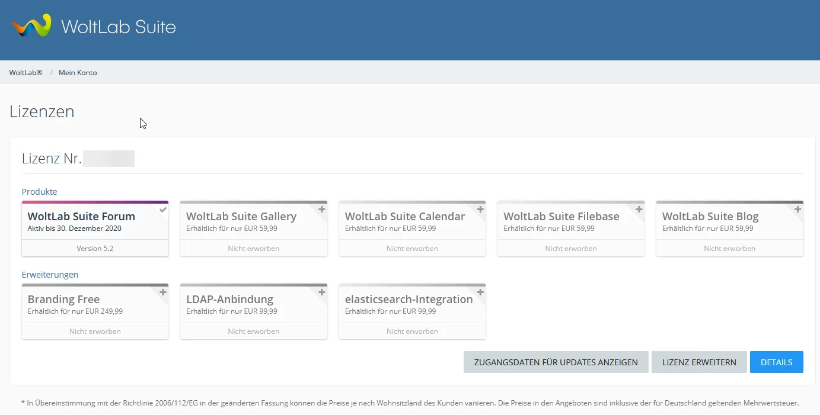
Task: Click the plus icon on WoltLab Suite Blog
Action: [x=798, y=210]
